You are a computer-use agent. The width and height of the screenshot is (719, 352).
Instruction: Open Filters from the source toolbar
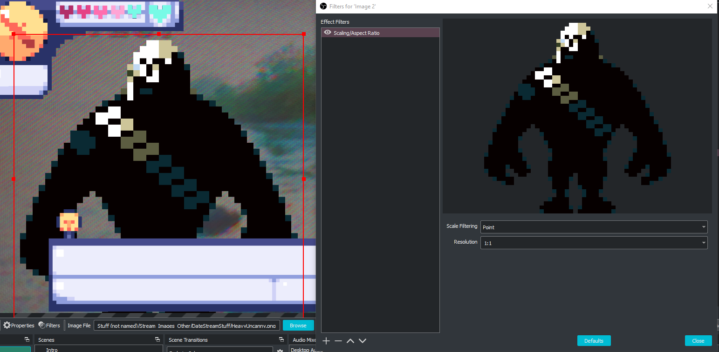coord(49,325)
